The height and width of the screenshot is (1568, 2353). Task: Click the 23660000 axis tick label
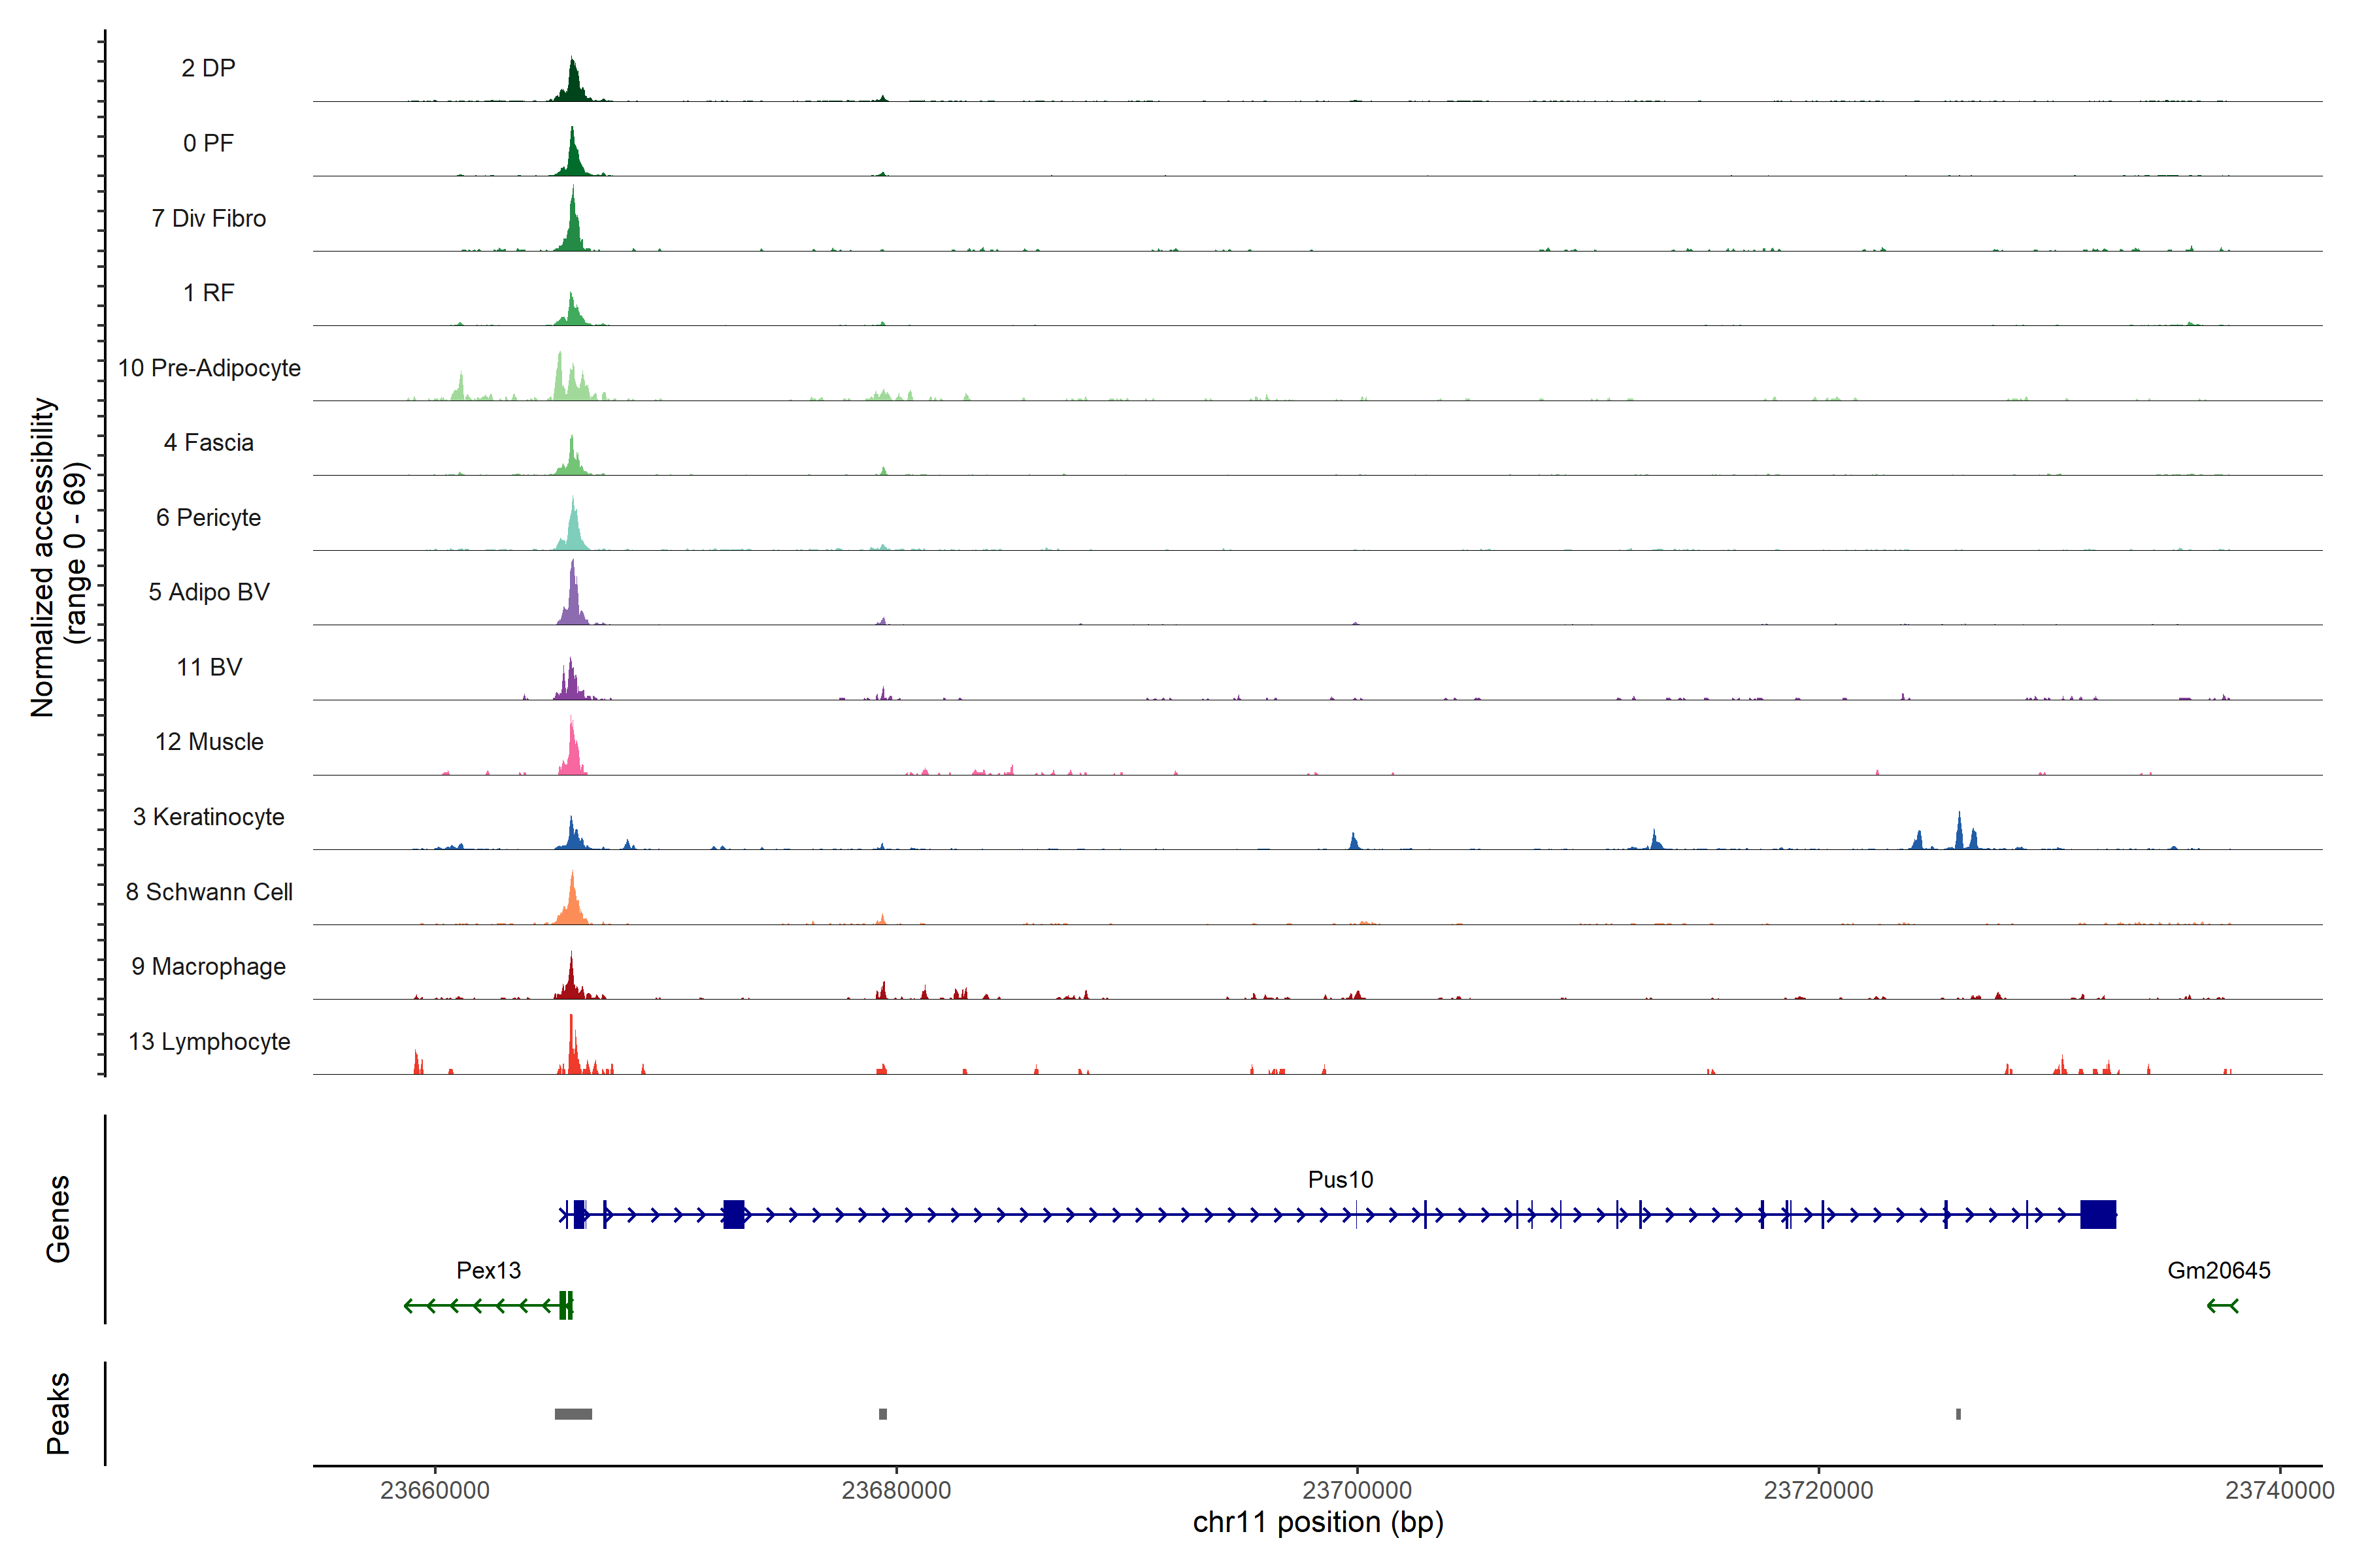[435, 1490]
